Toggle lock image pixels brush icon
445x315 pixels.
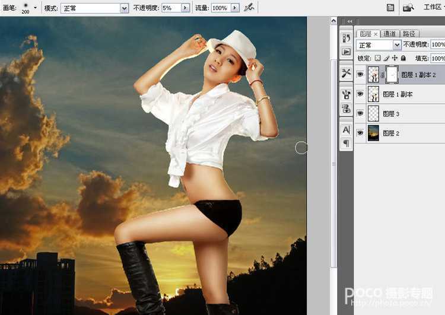(x=386, y=58)
